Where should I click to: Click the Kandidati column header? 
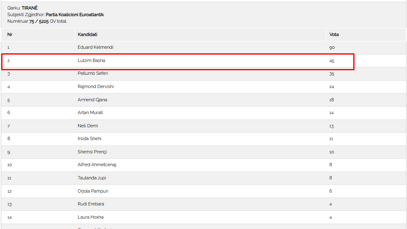[x=88, y=34]
